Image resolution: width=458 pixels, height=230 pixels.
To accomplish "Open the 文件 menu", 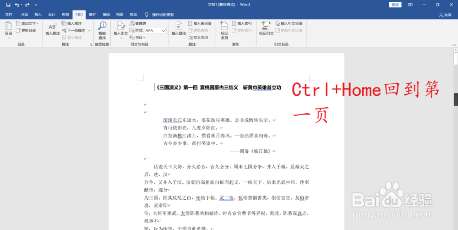I will click(x=9, y=14).
